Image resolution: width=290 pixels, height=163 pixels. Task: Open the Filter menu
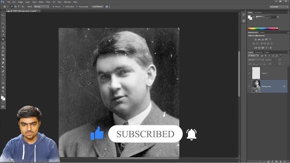pyautogui.click(x=48, y=2)
